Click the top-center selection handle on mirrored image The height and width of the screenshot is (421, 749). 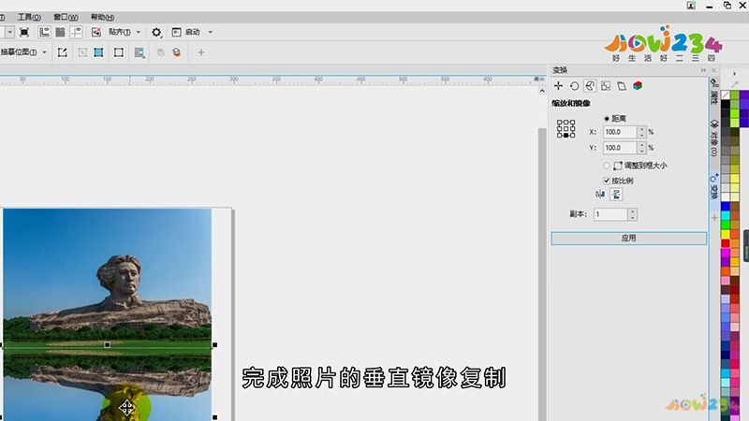pos(108,344)
